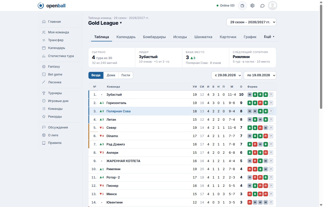Image resolution: width=323 pixels, height=207 pixels.
Task: Click the trophy icon beside Турниры
Action: pyautogui.click(x=44, y=93)
